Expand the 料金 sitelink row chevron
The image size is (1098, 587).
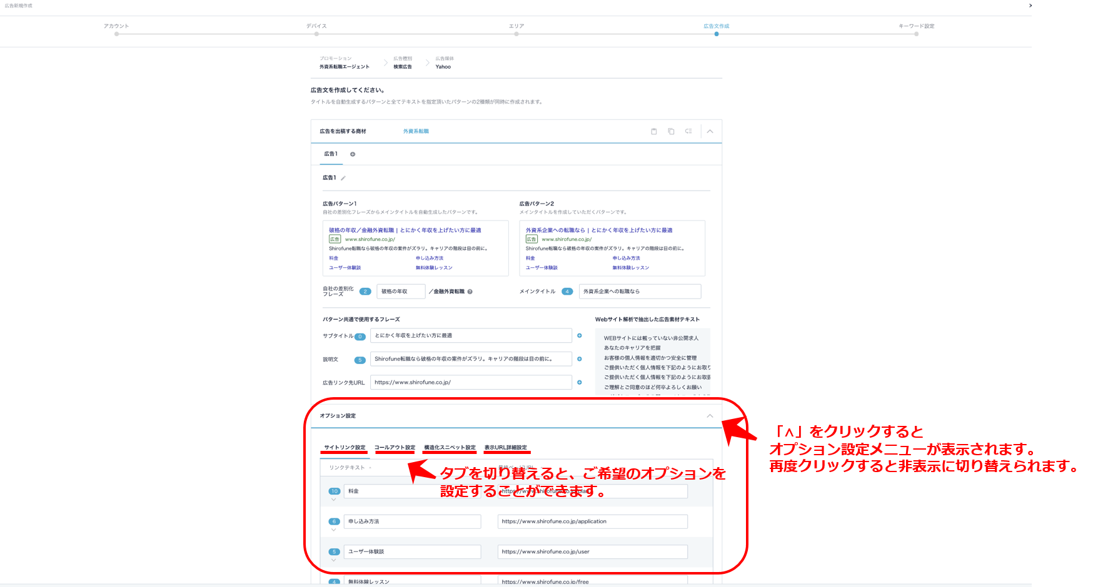click(x=334, y=500)
